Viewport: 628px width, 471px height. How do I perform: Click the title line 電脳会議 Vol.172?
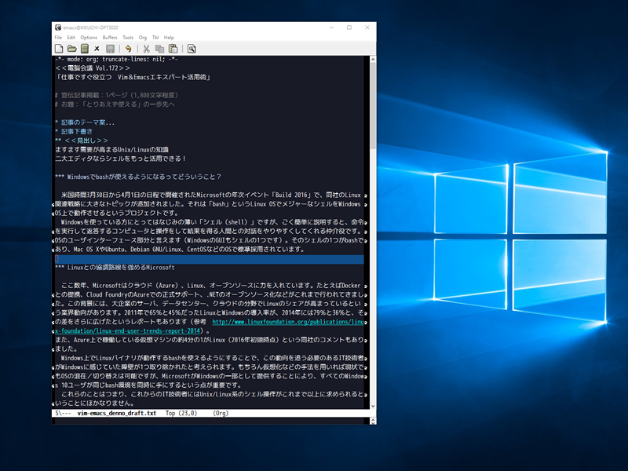point(93,68)
